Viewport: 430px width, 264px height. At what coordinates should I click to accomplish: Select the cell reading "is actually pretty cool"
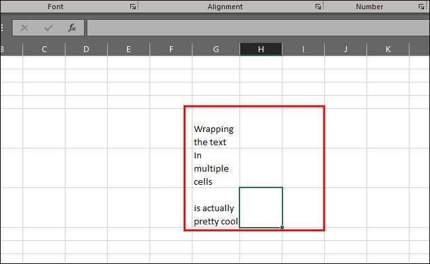(x=216, y=214)
